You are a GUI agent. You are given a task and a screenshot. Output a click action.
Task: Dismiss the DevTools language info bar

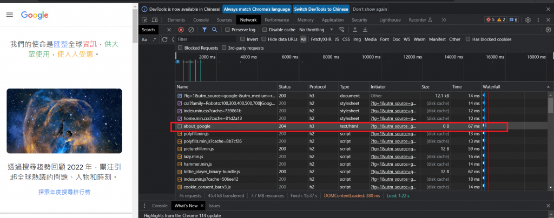click(549, 9)
